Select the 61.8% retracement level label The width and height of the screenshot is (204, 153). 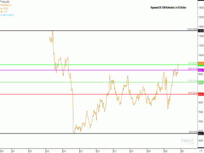193,69
